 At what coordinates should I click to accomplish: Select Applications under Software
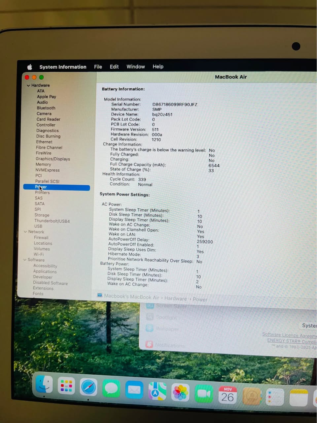coord(45,272)
